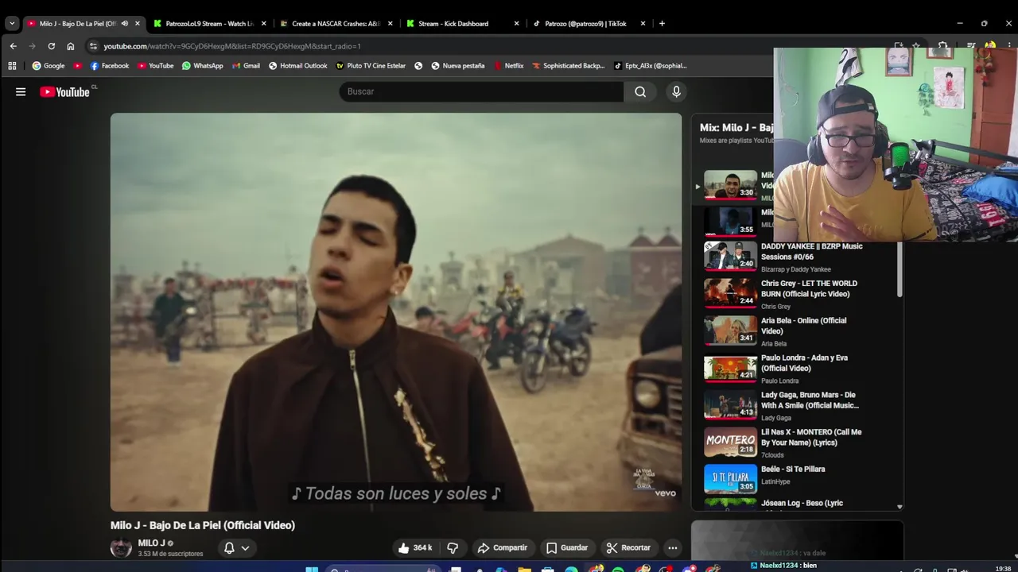Viewport: 1018px width, 572px height.
Task: Like the video (364 k)
Action: (415, 547)
